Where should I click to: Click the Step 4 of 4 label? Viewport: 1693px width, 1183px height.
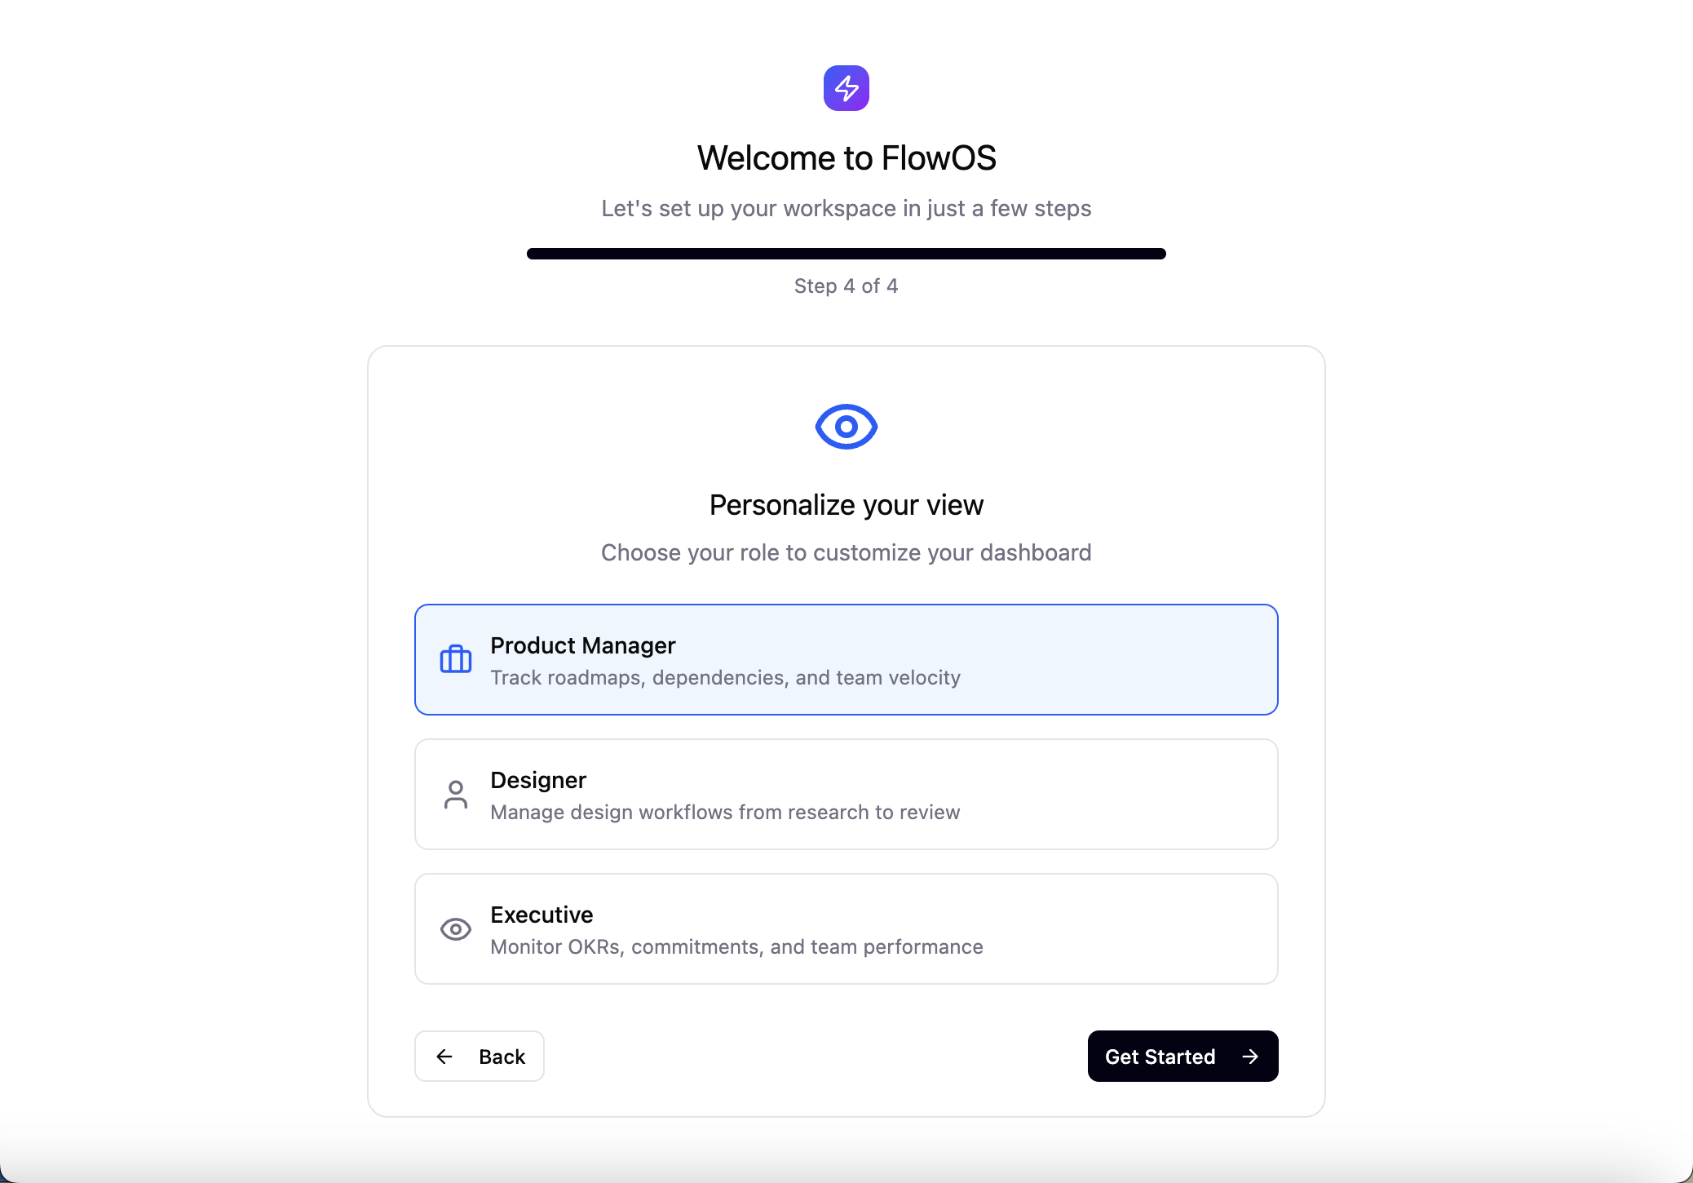click(x=846, y=286)
